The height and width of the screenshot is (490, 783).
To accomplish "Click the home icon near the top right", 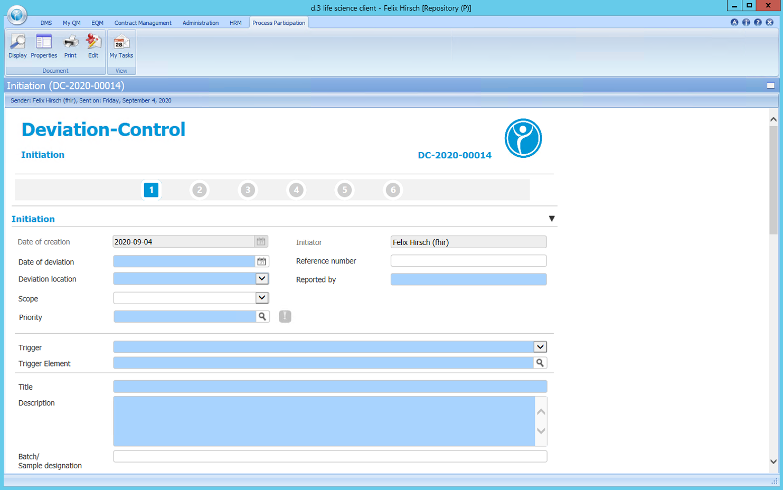I will (734, 22).
